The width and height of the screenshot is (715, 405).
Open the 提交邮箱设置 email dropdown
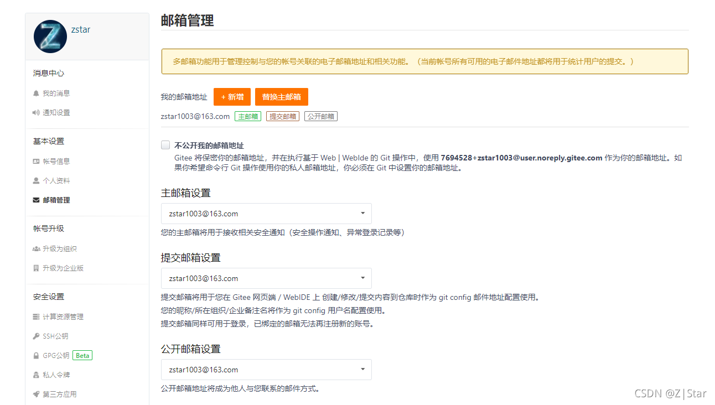tap(266, 278)
